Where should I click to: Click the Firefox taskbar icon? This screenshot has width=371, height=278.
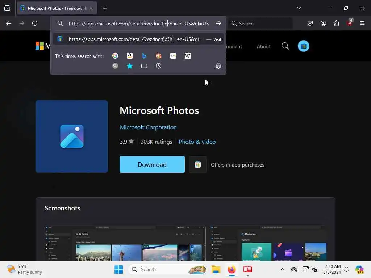coord(232,269)
